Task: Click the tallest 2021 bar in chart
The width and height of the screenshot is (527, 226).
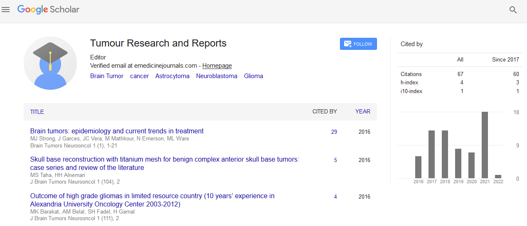Action: tap(485, 145)
